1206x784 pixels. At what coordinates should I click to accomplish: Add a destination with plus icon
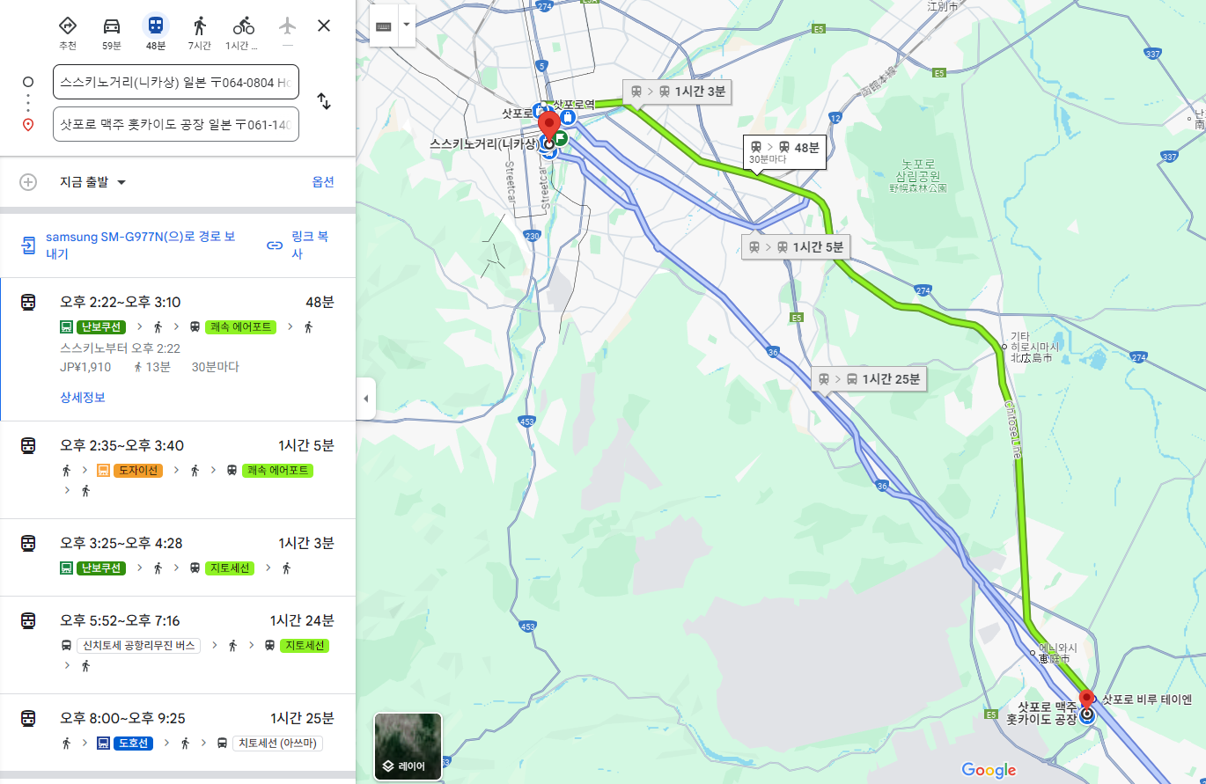28,182
